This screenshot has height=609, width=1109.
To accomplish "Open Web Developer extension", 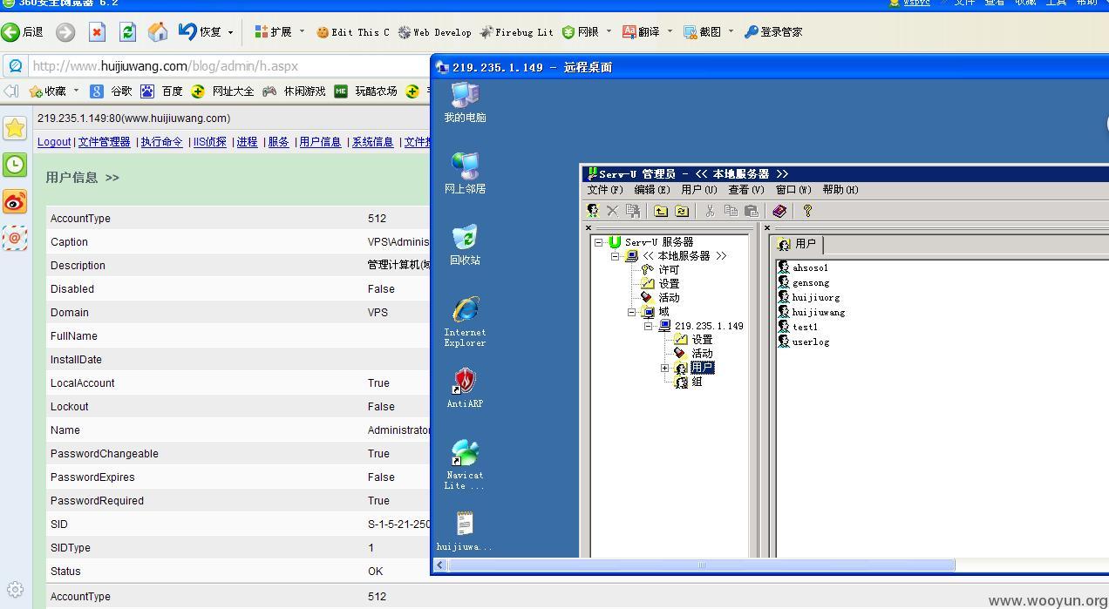I will point(434,32).
